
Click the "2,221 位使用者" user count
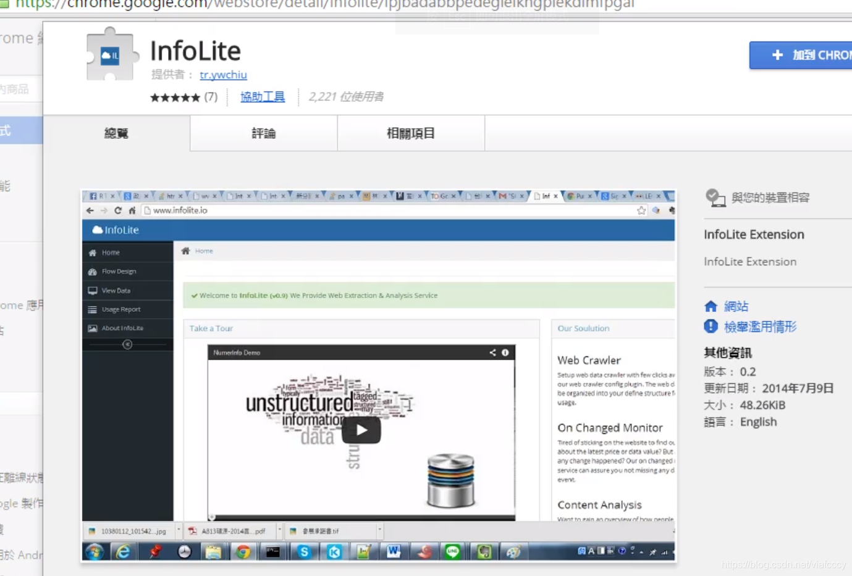tap(346, 97)
